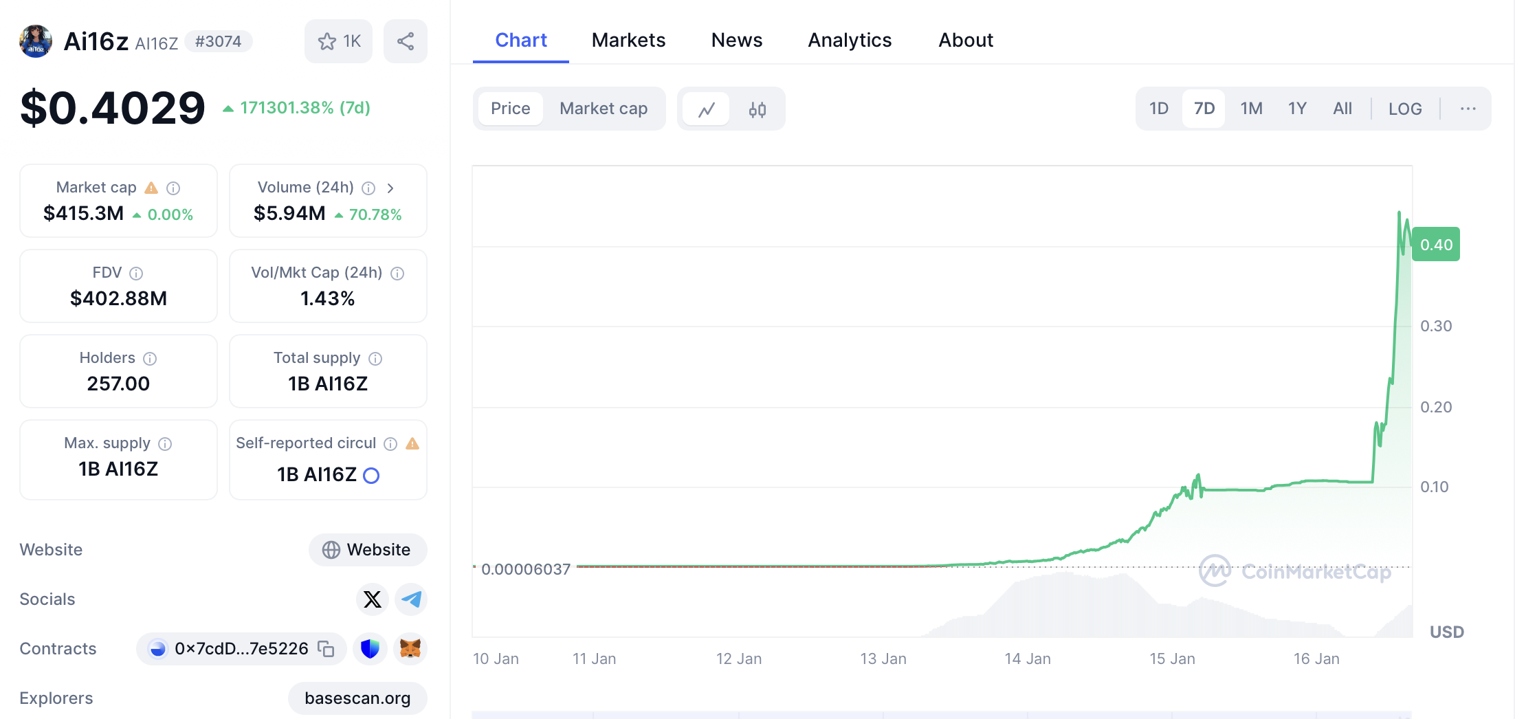
Task: Show Holders info icon
Action: [150, 358]
